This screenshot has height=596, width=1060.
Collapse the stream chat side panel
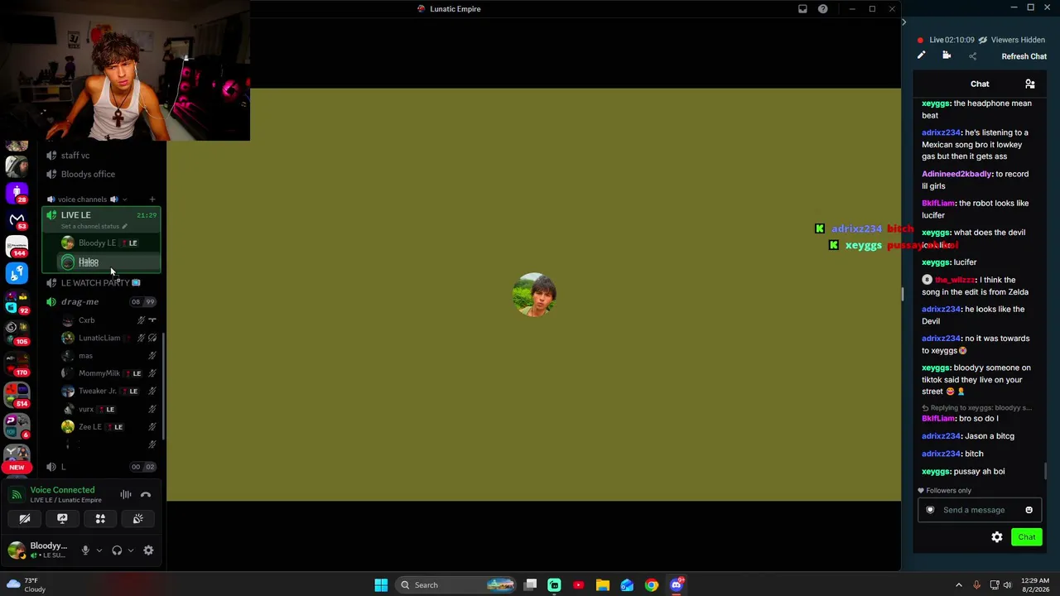click(903, 22)
